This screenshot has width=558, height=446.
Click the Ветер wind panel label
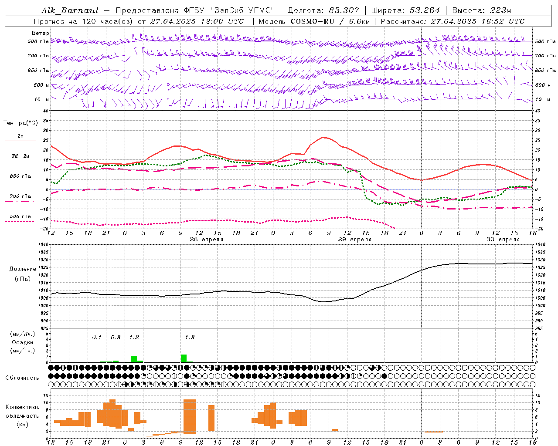click(x=40, y=33)
